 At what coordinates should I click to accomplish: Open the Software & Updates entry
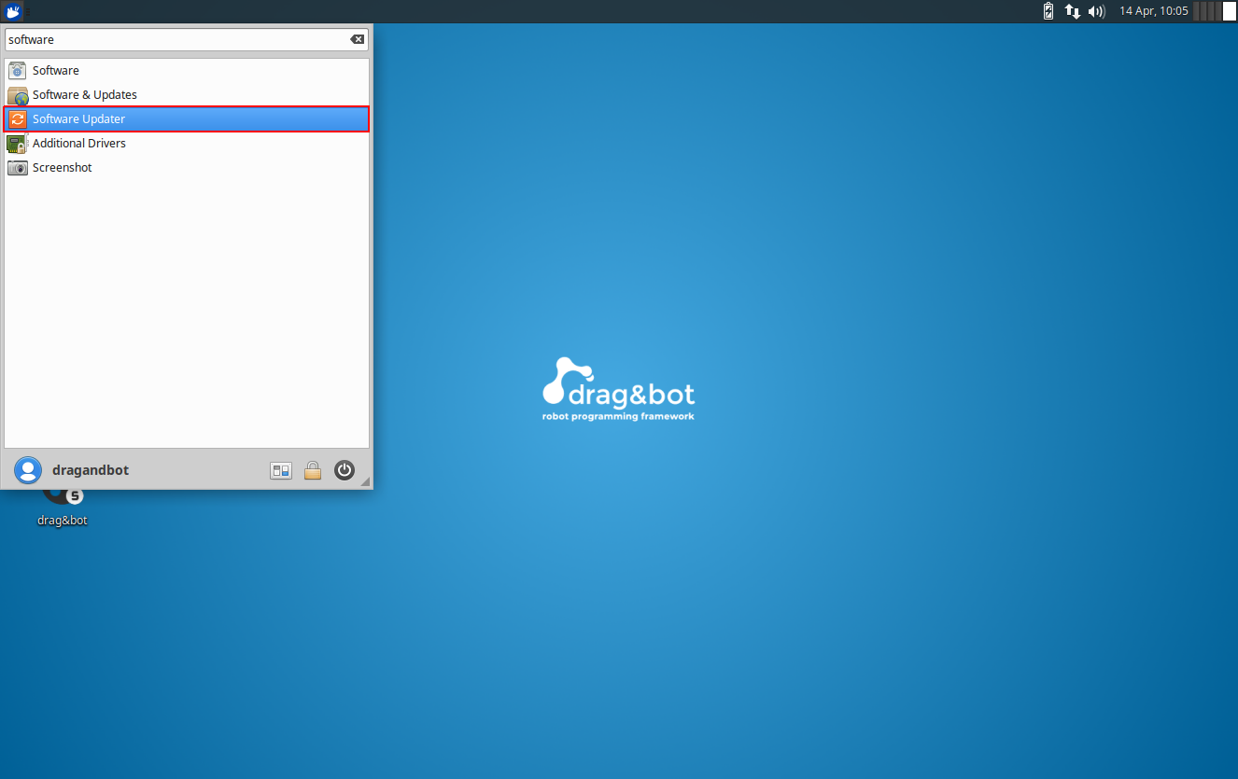[187, 95]
